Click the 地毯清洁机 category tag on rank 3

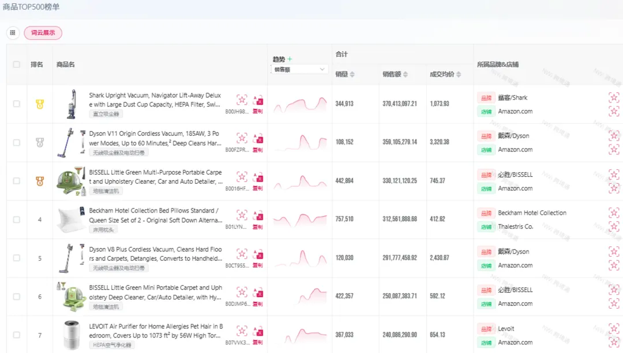[106, 191]
